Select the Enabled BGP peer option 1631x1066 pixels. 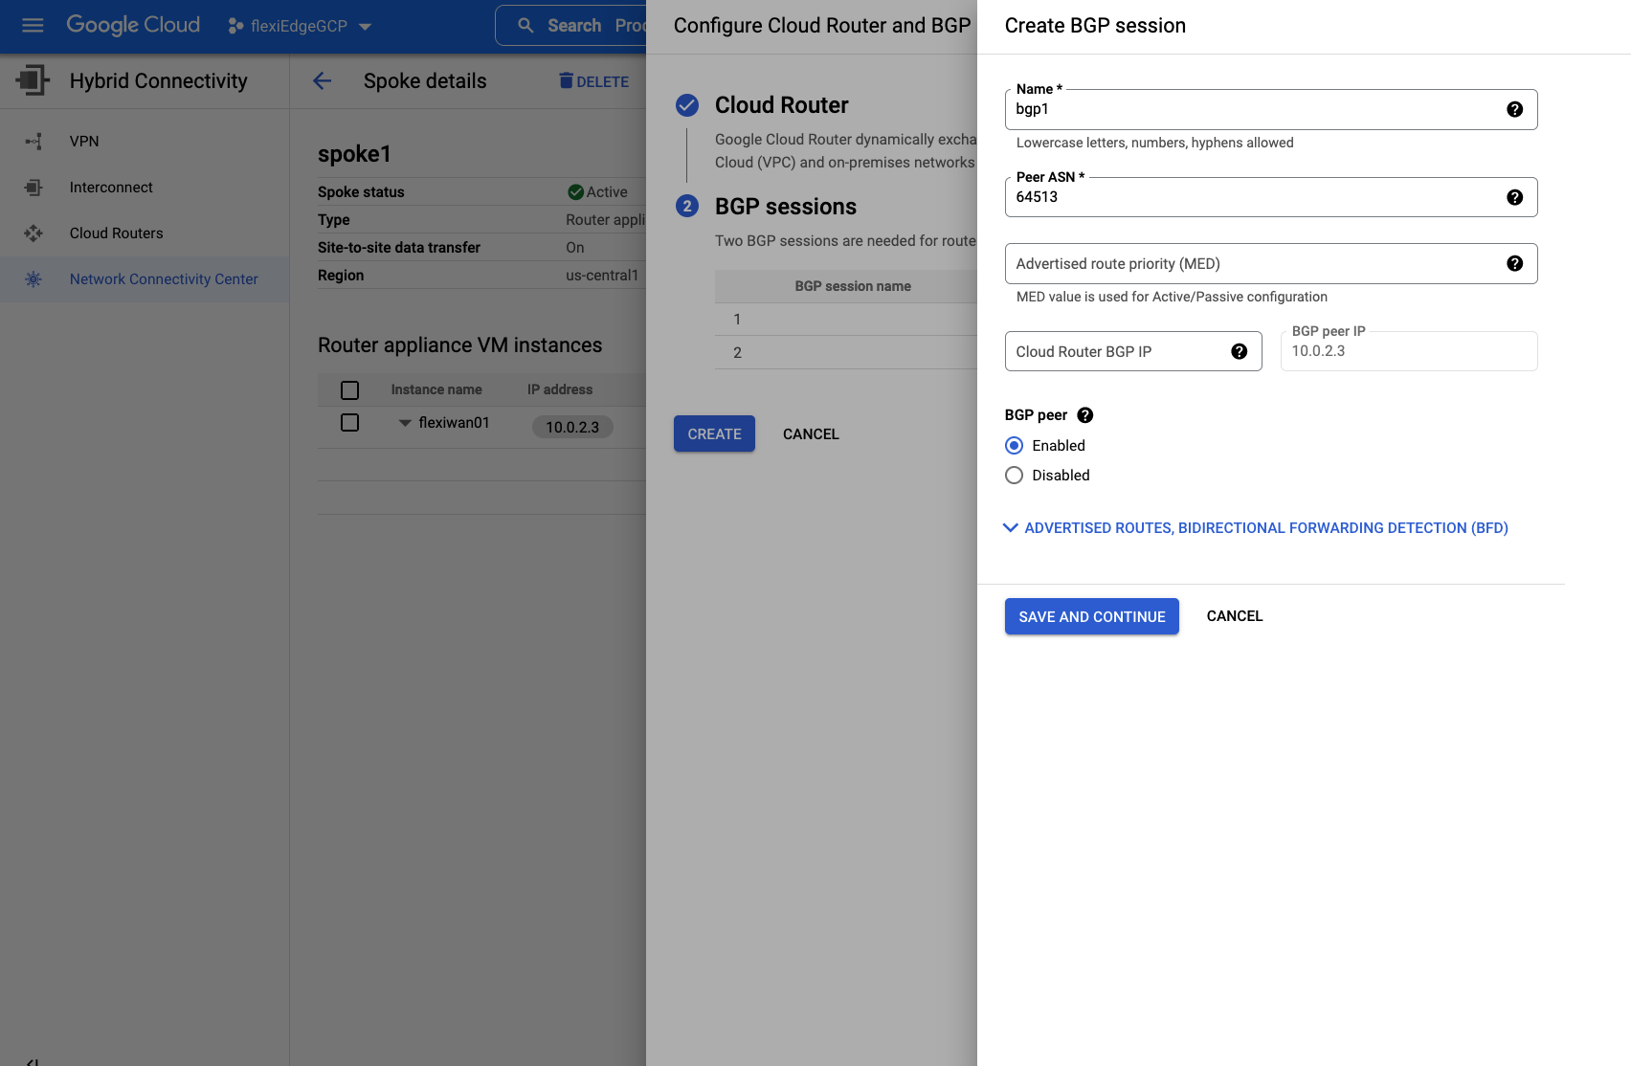point(1015,446)
